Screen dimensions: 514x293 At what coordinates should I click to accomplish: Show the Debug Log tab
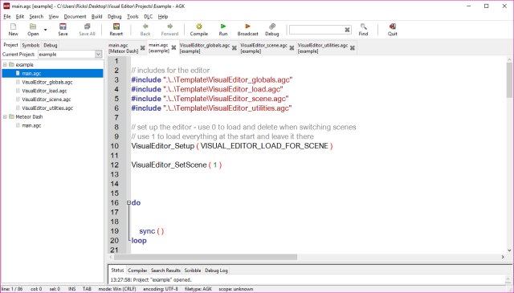[x=216, y=271]
